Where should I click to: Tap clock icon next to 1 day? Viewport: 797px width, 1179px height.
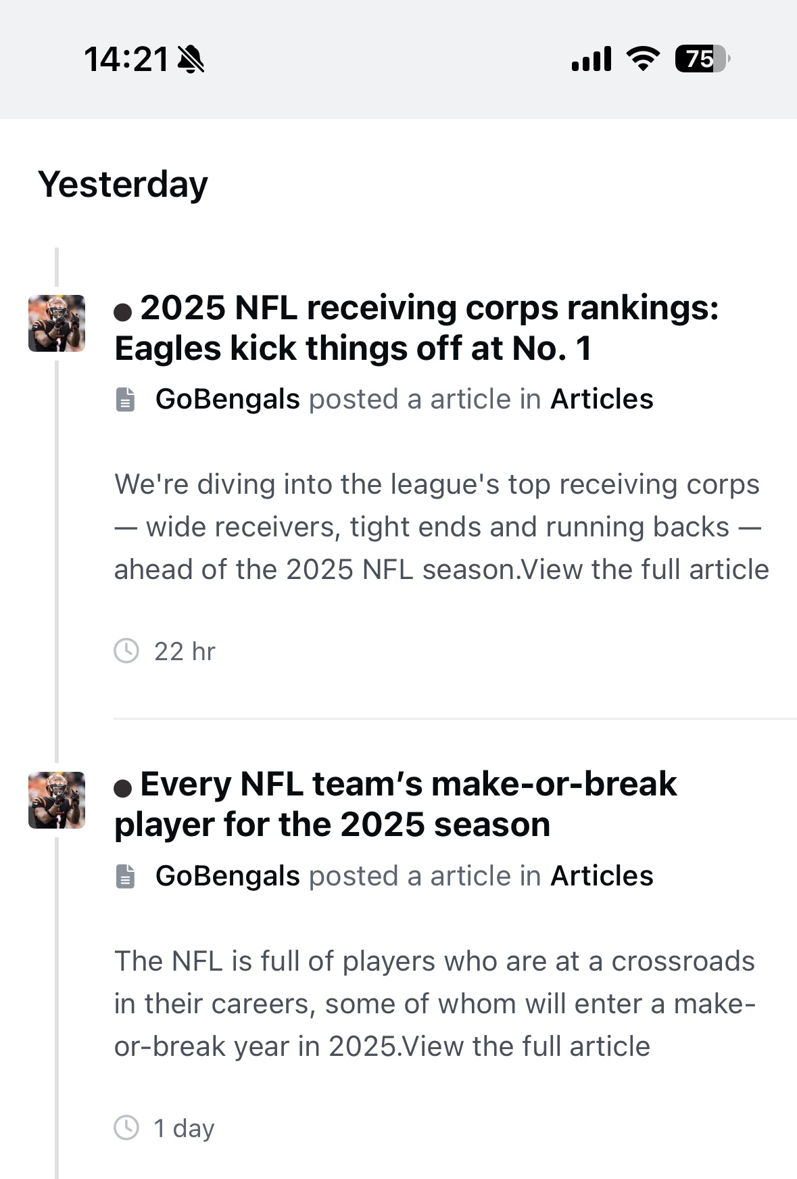click(126, 1128)
